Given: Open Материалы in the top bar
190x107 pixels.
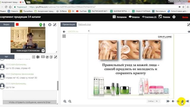Looking at the screenshot, I should [x=122, y=17].
